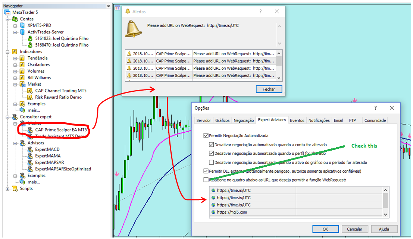Click the Fechar button in Alertas

coord(269,89)
